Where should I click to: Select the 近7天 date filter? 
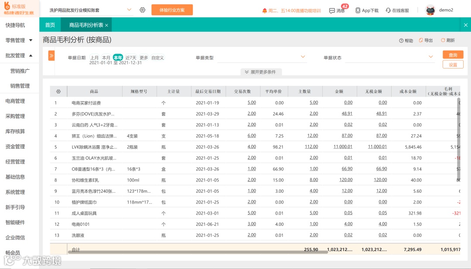click(131, 58)
